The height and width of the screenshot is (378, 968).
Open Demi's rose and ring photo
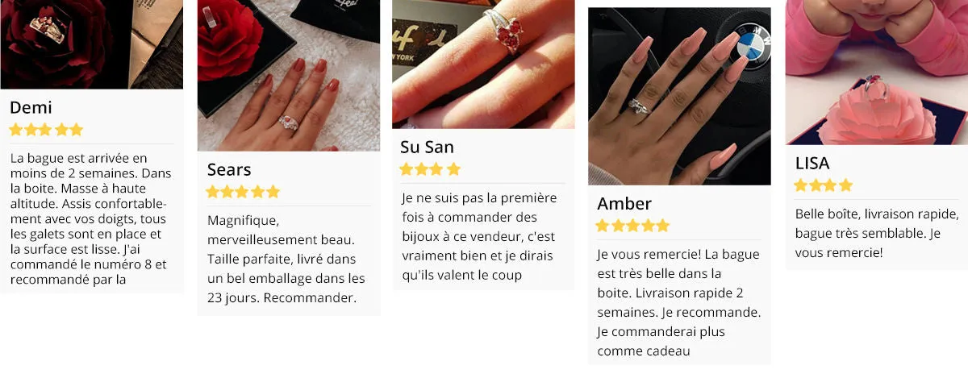coord(91,44)
